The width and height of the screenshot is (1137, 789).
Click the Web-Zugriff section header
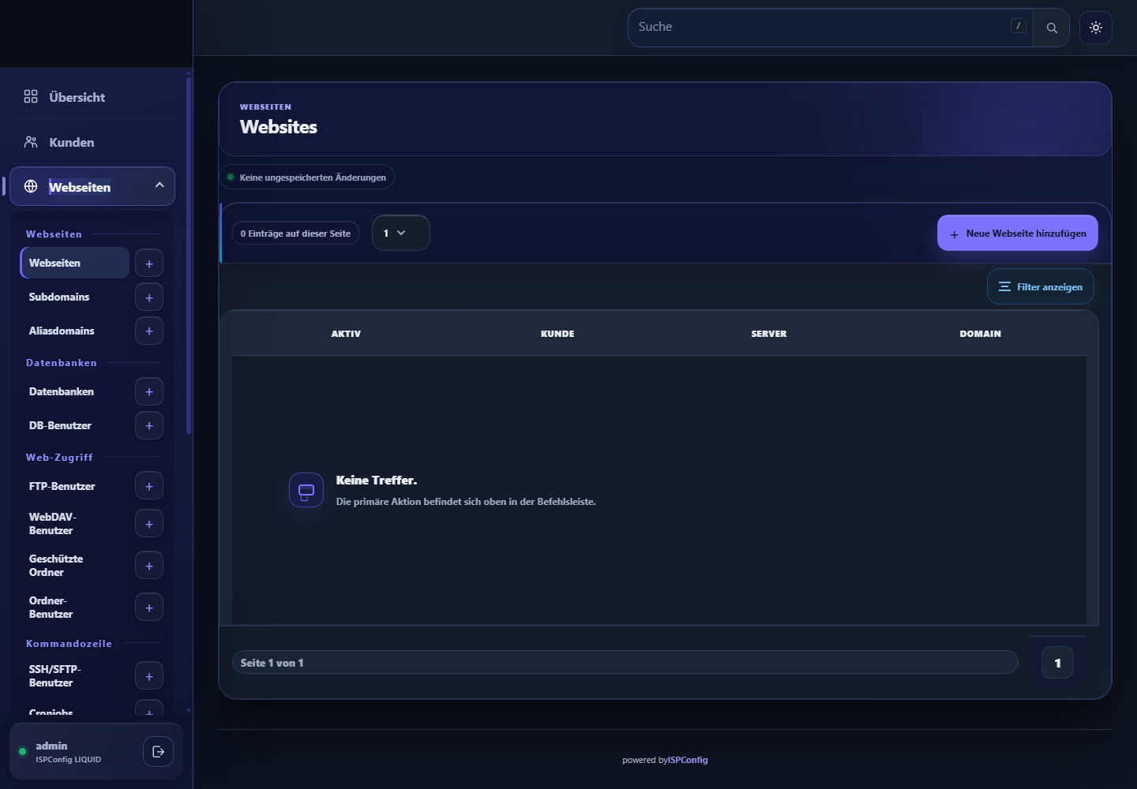coord(59,458)
